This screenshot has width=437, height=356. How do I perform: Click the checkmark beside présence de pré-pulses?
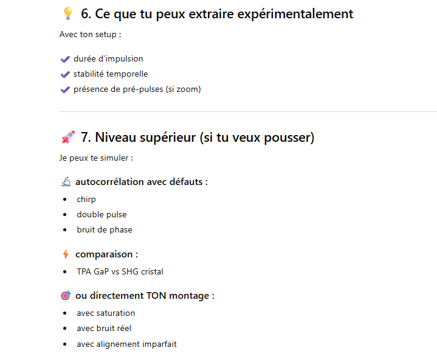coord(66,89)
